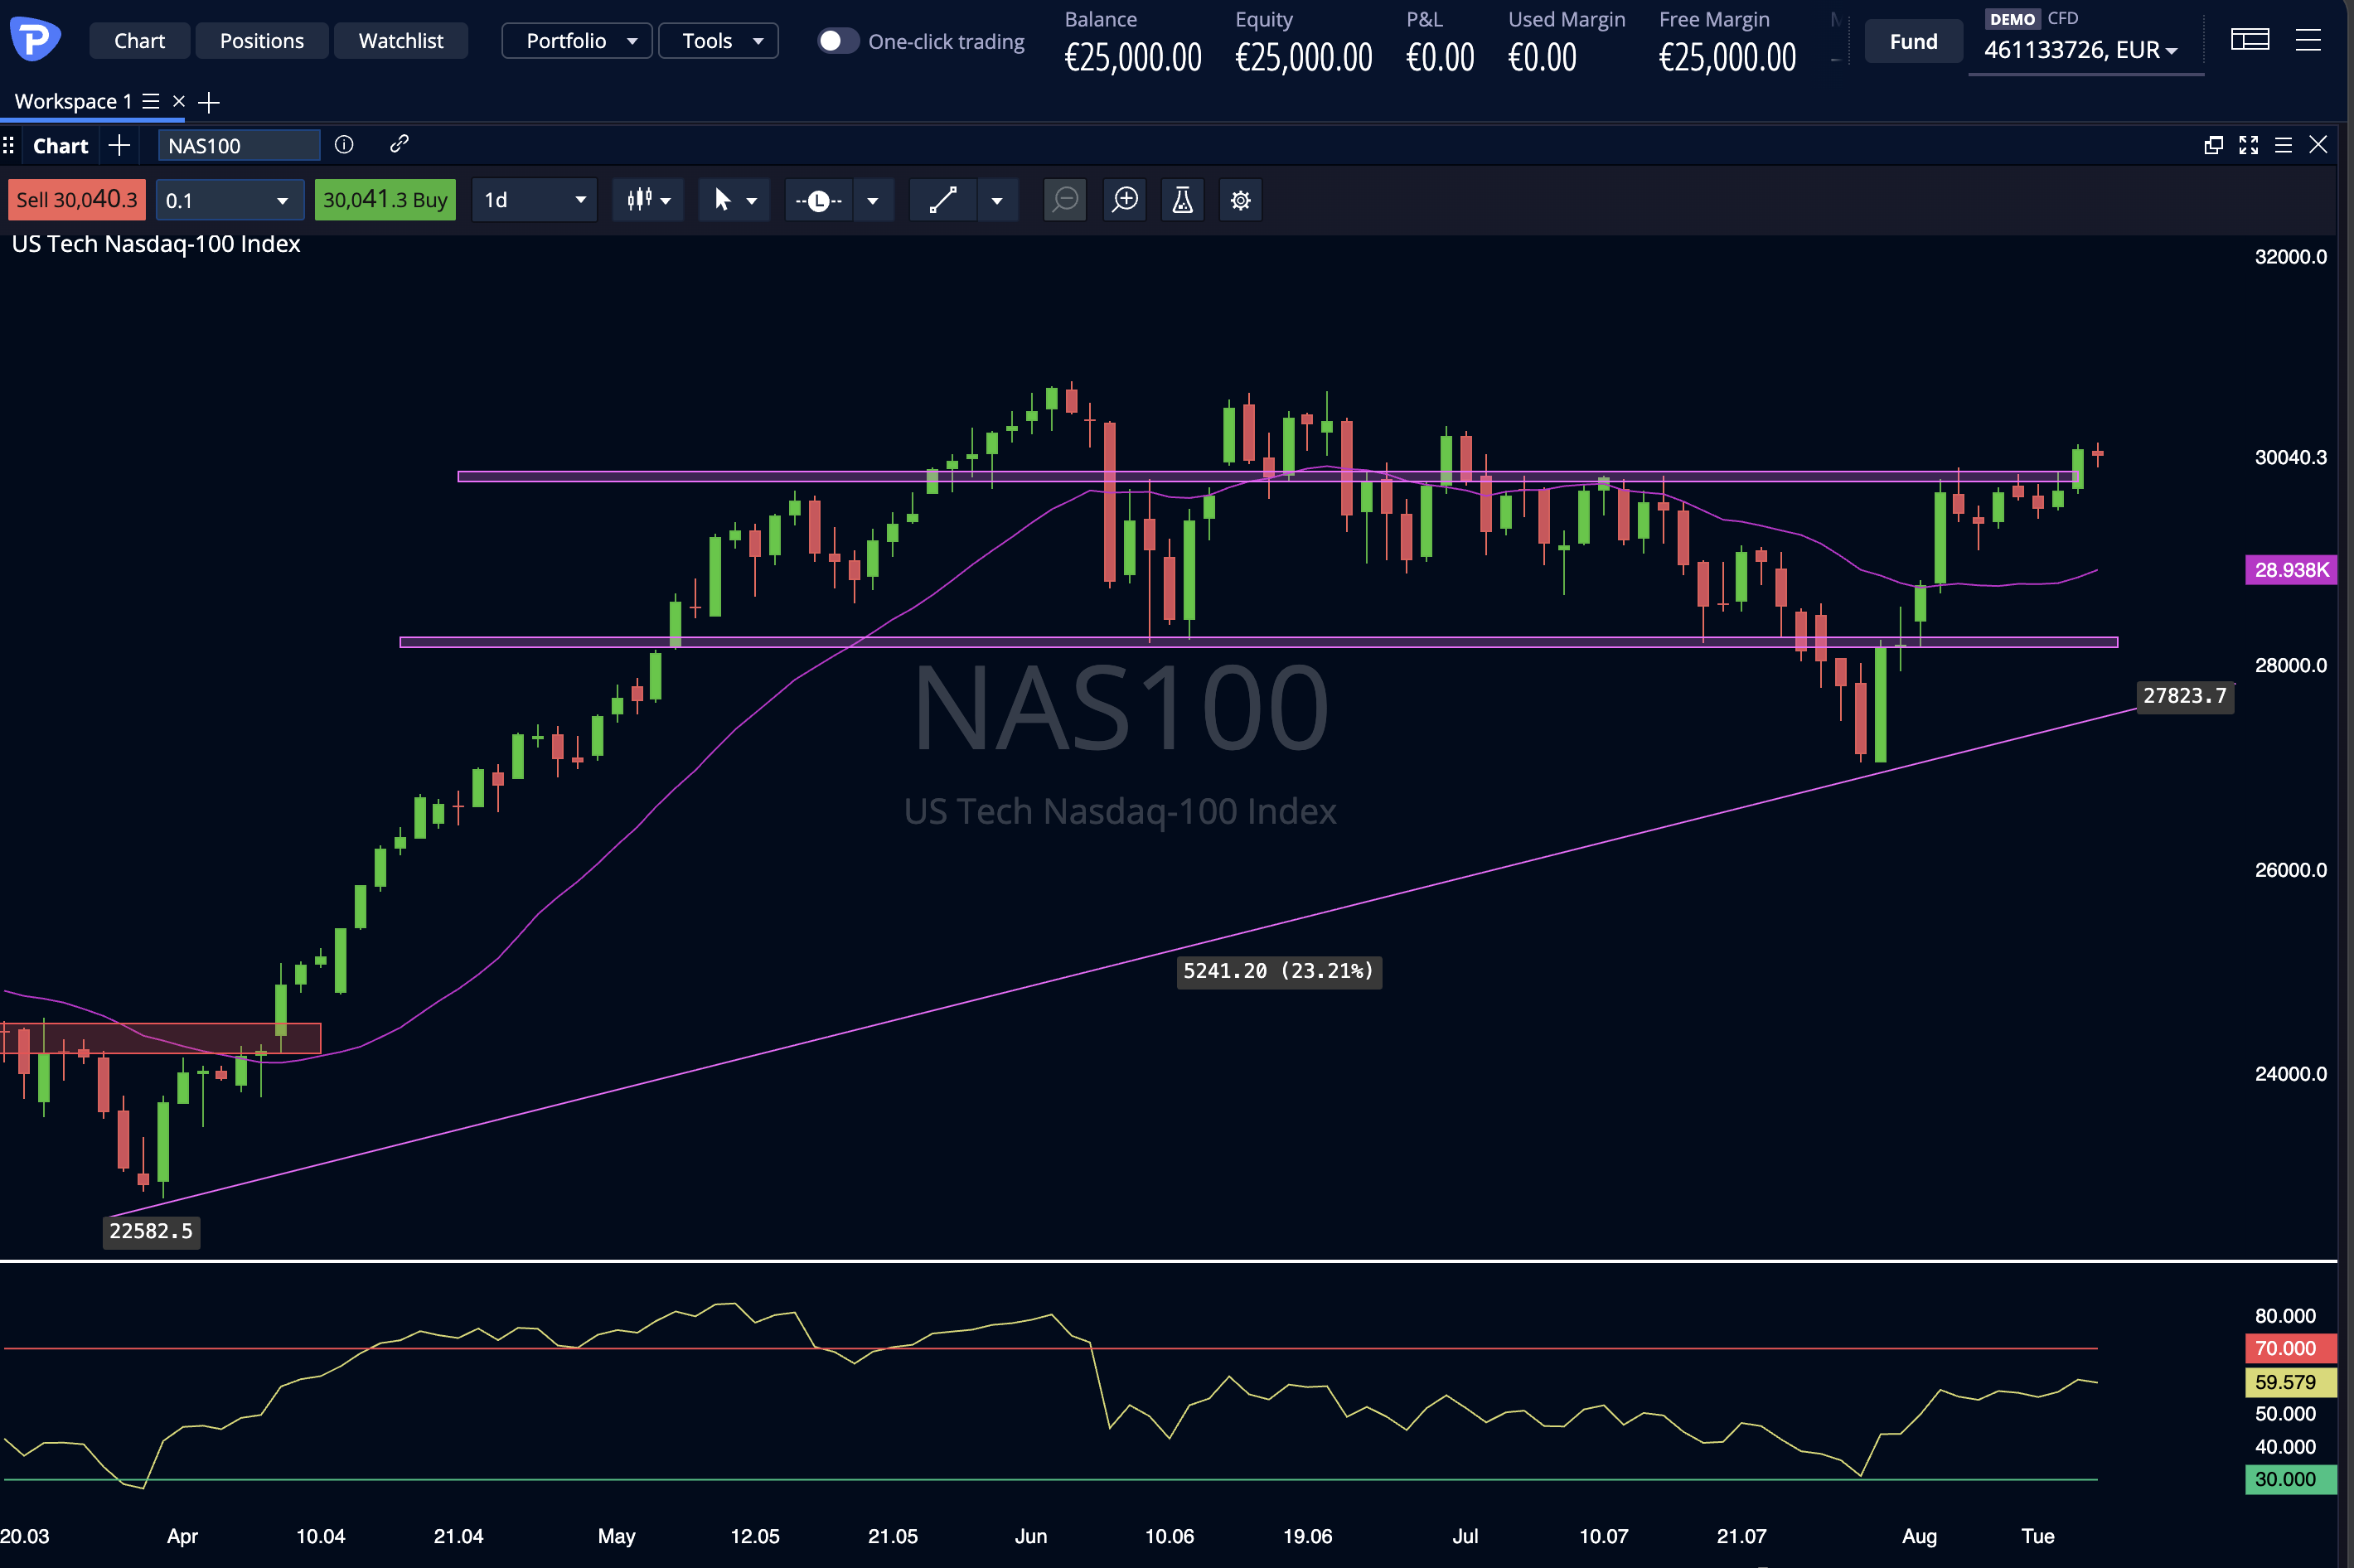2354x1568 pixels.
Task: Click the NAS100 symbol input field
Action: pos(239,146)
